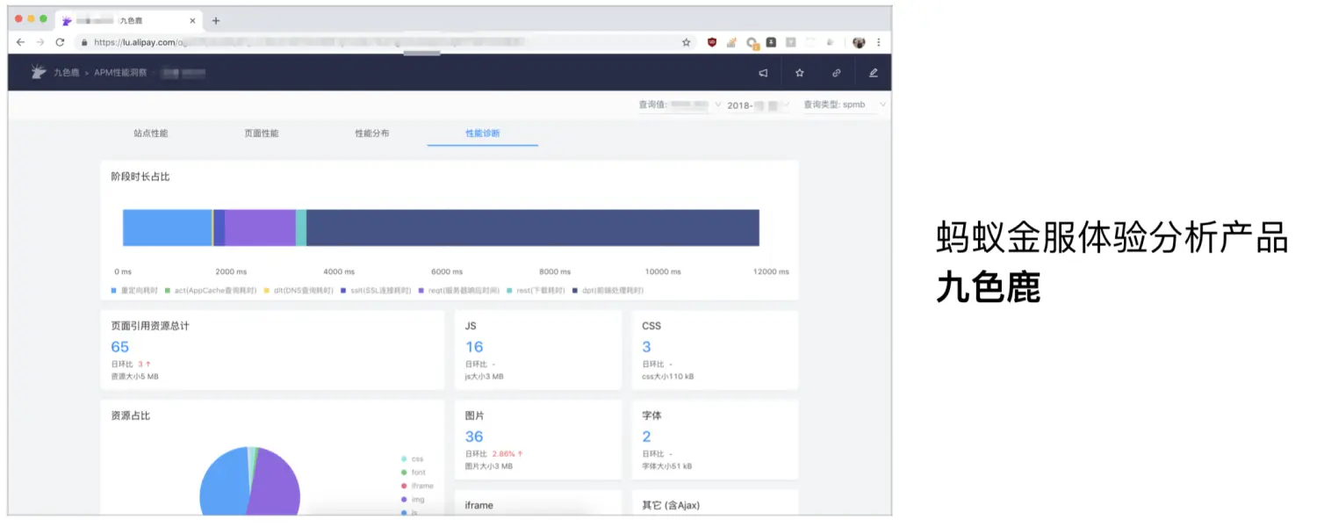This screenshot has width=1317, height=527.
Task: Click the 2.86% day-over-day value
Action: click(x=505, y=454)
